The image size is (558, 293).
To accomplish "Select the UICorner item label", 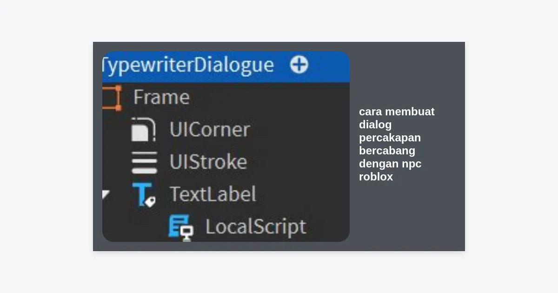I will [x=209, y=130].
